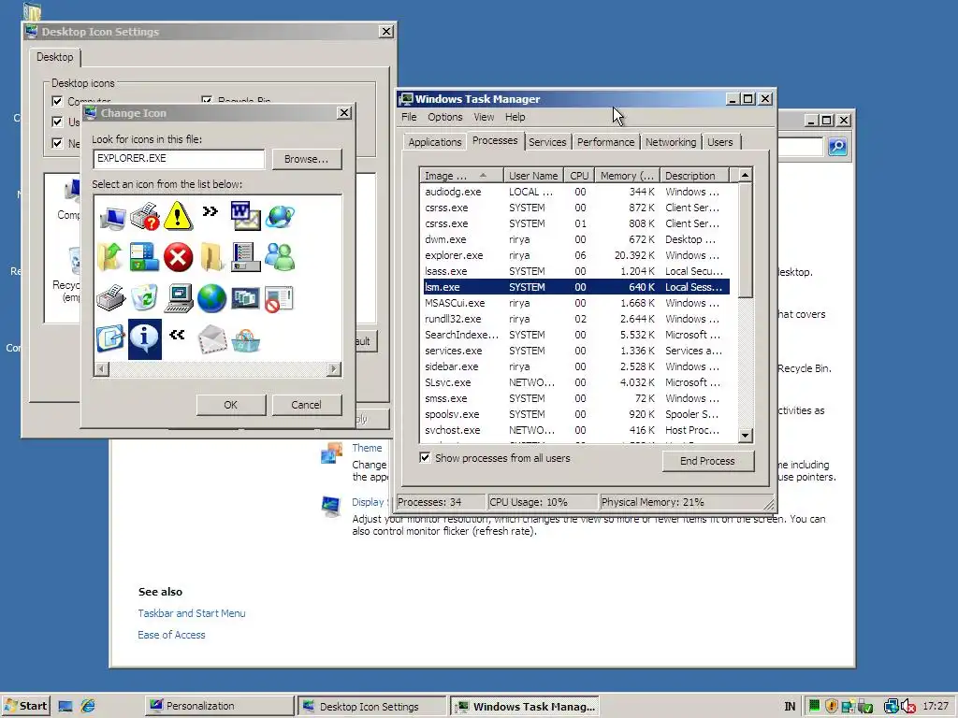This screenshot has width=958, height=718.
Task: Switch to the Applications tab
Action: tap(434, 142)
